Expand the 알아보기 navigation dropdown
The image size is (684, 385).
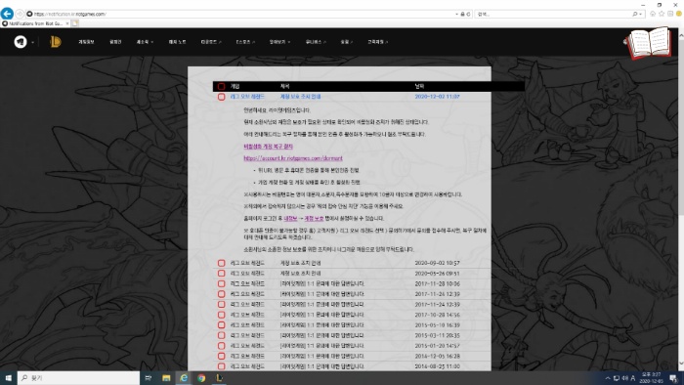click(x=279, y=42)
